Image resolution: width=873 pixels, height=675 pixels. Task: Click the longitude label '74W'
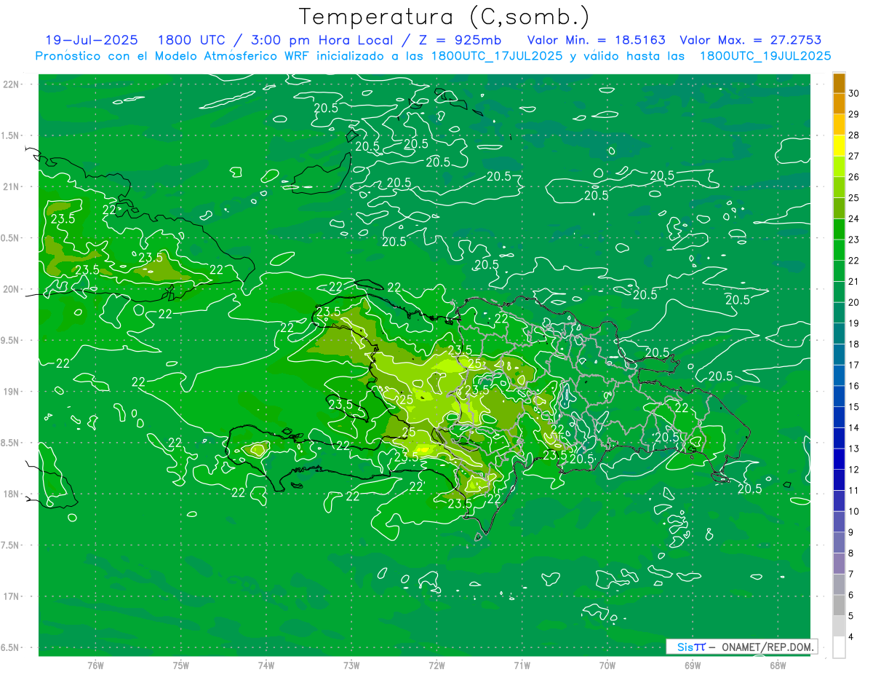coord(266,665)
